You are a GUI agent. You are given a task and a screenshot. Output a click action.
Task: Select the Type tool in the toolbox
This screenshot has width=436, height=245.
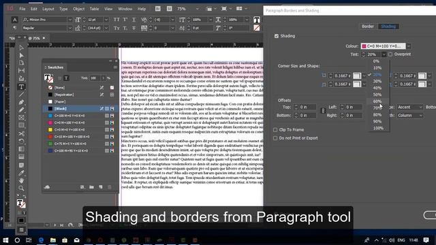tap(21, 87)
